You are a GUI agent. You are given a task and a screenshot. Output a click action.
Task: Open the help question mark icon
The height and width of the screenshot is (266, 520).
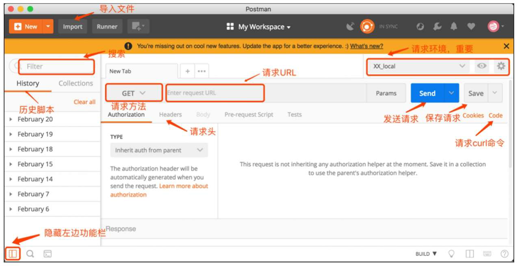point(505,254)
